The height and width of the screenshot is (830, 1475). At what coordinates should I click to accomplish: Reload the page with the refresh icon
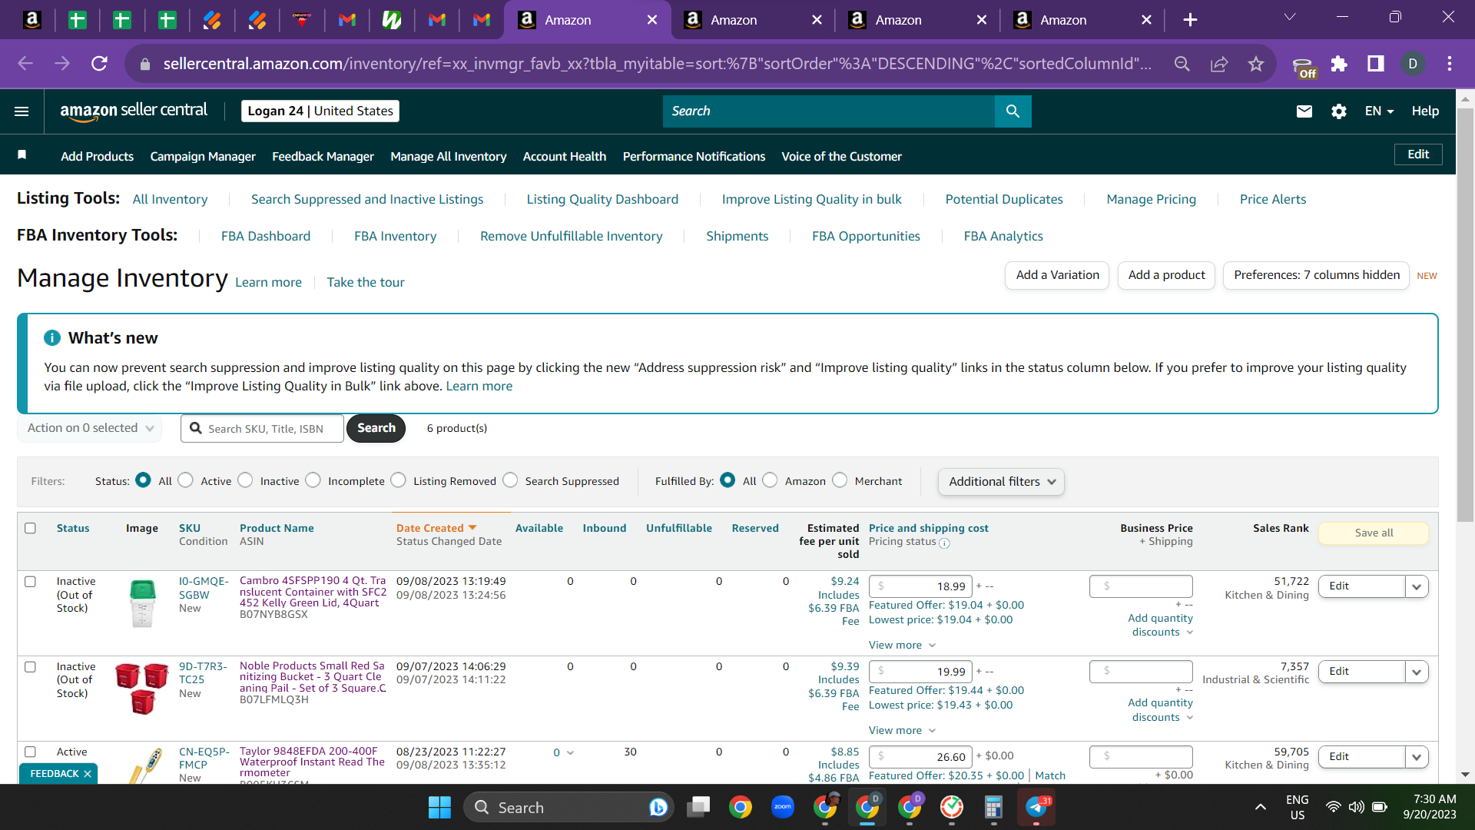99,64
